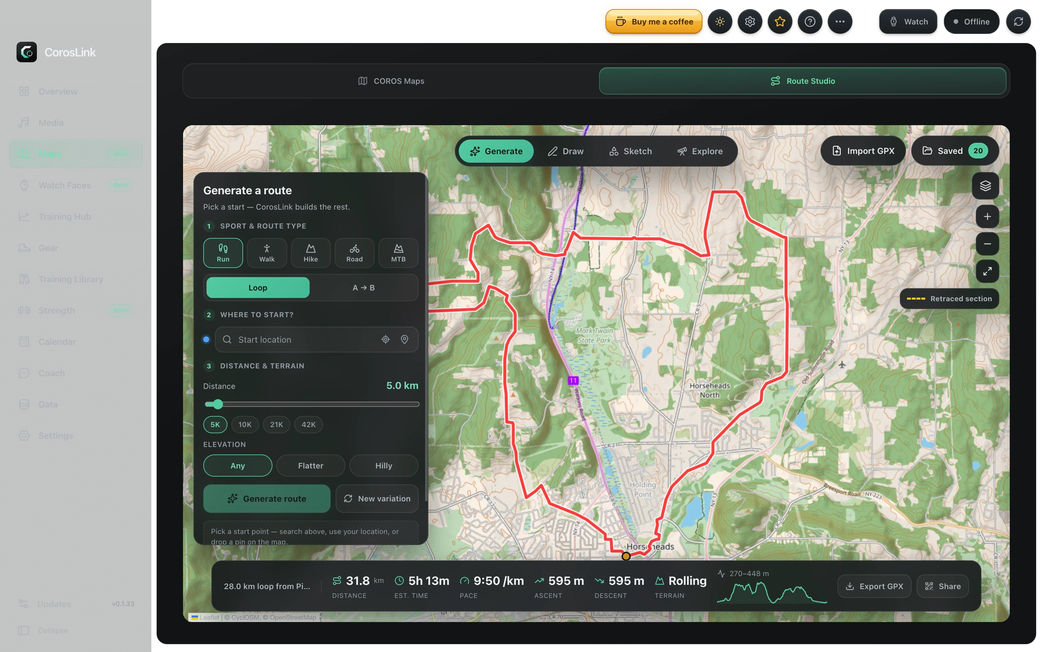This screenshot has height=652, width=1044.
Task: Toggle the light/dark theme sun icon
Action: coord(720,22)
